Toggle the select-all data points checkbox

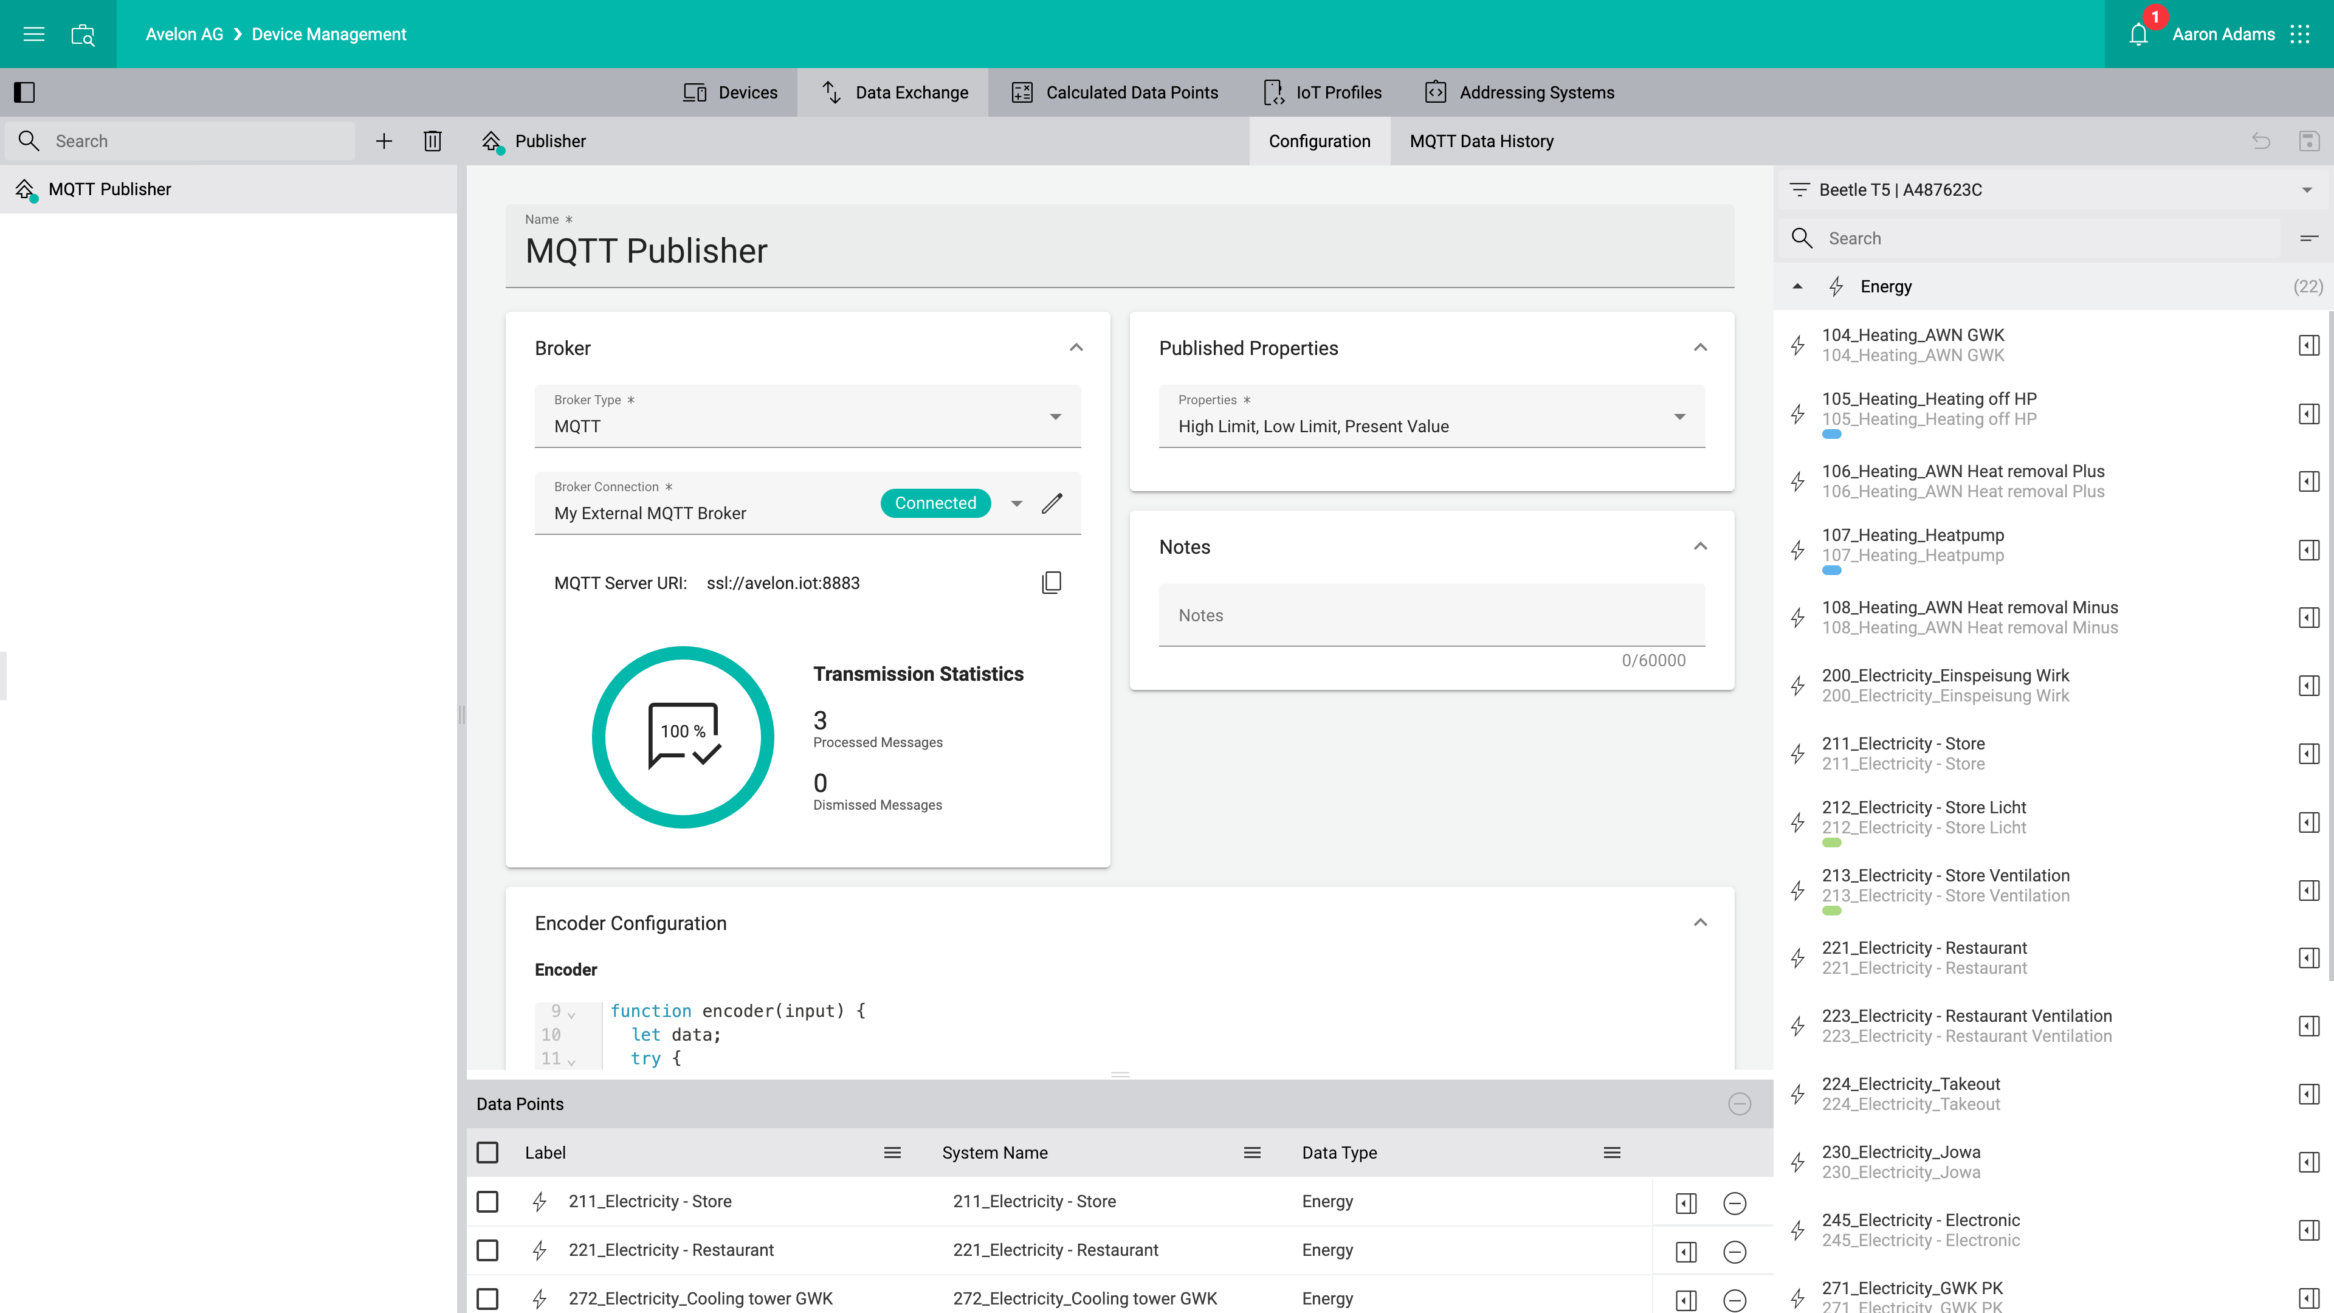[487, 1154]
